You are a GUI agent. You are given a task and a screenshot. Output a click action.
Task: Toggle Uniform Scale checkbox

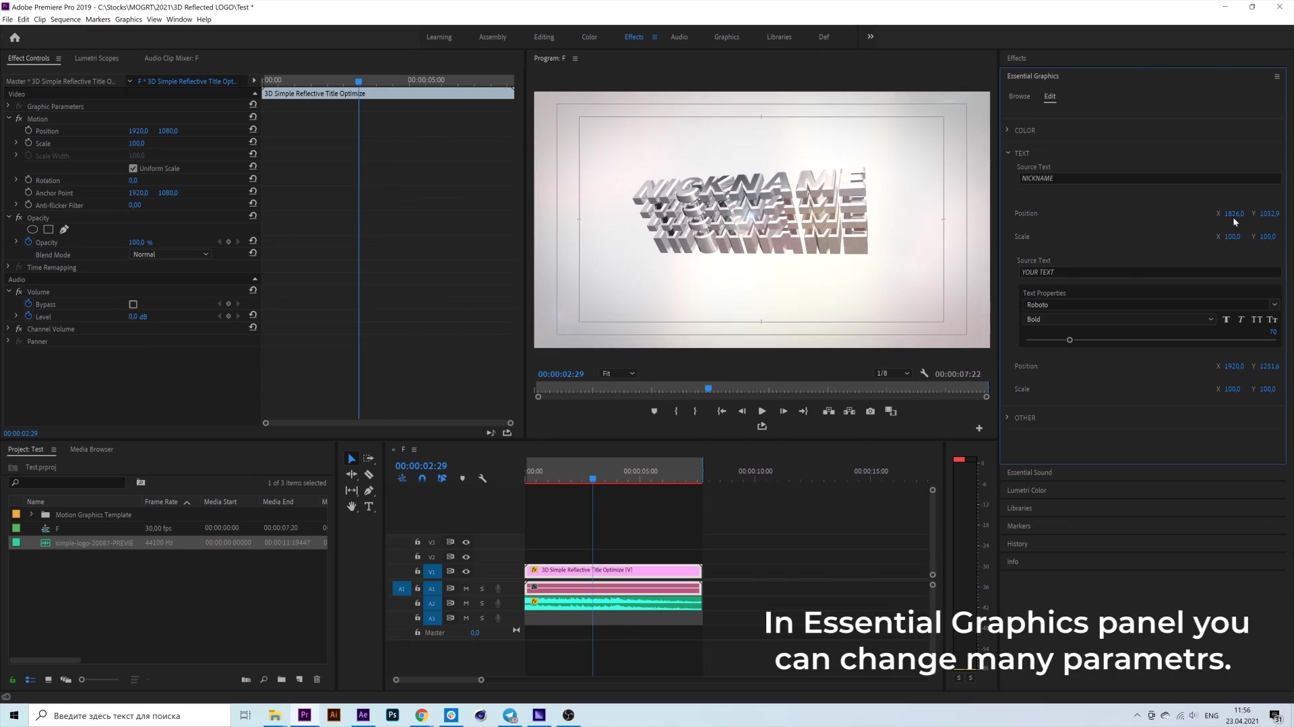tap(133, 168)
